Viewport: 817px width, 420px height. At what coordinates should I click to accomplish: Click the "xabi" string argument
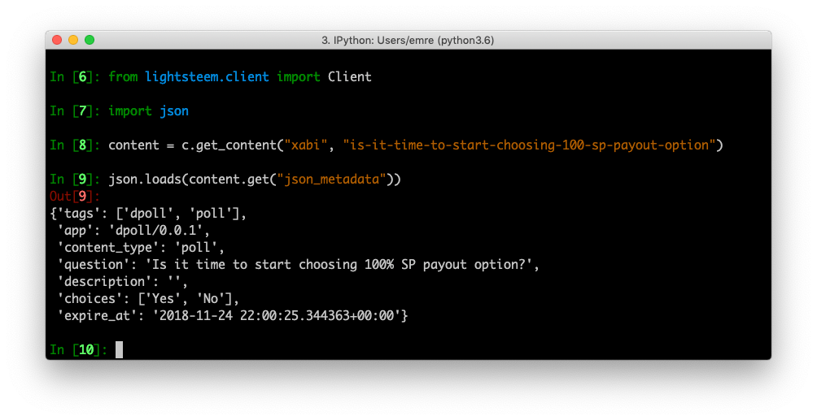click(306, 145)
